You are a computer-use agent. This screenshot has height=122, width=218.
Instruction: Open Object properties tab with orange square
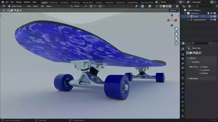coord(183,84)
